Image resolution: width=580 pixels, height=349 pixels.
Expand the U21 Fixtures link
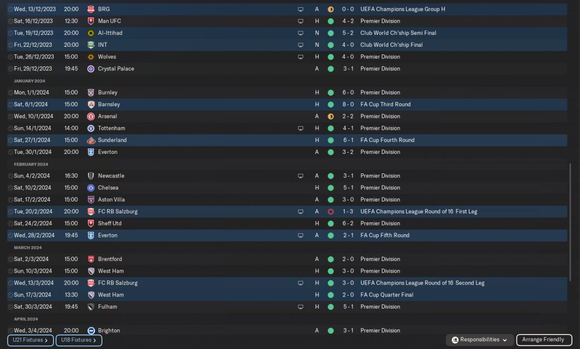(30, 340)
